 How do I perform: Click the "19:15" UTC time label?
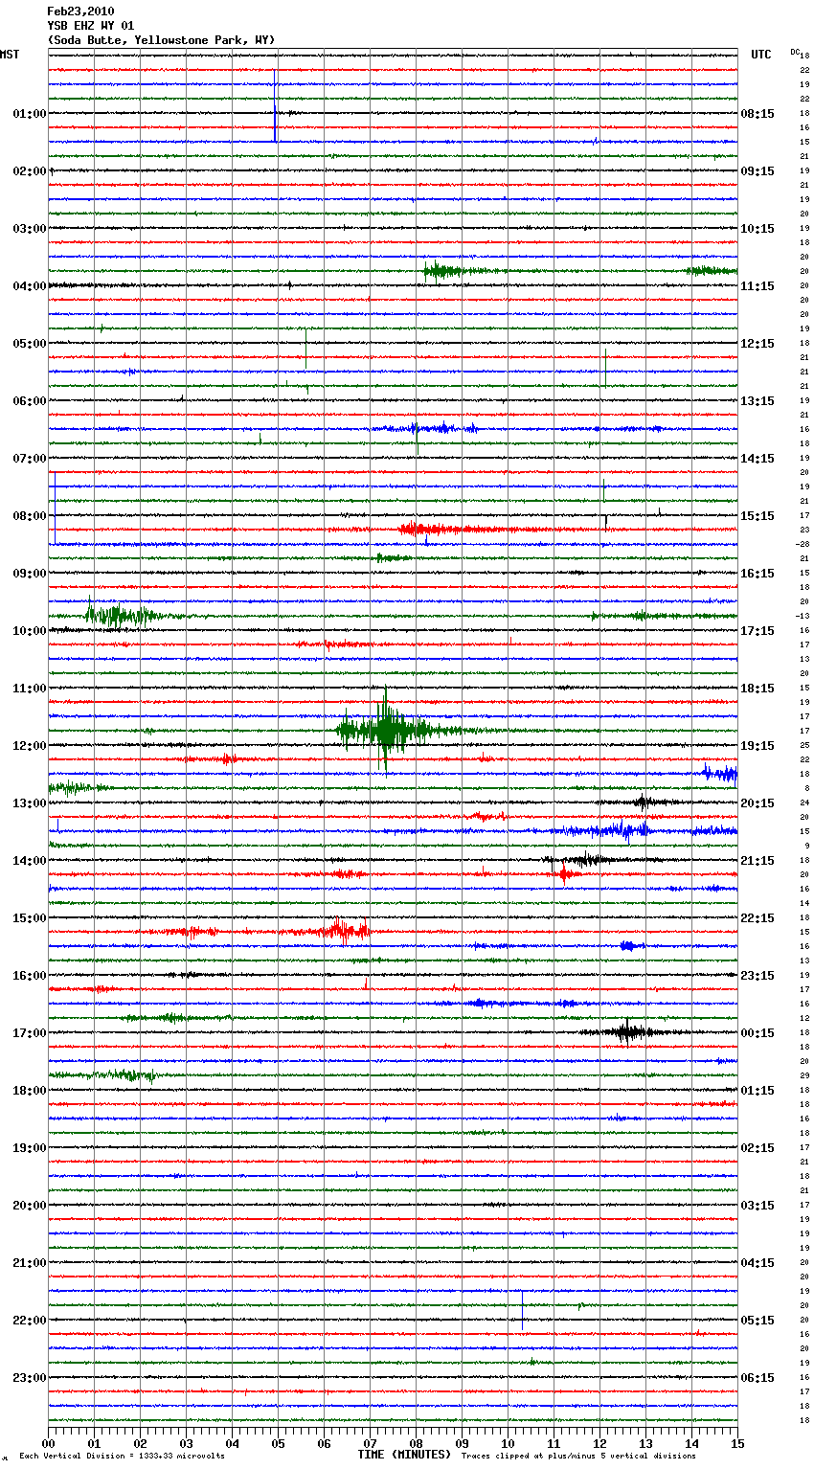click(757, 746)
